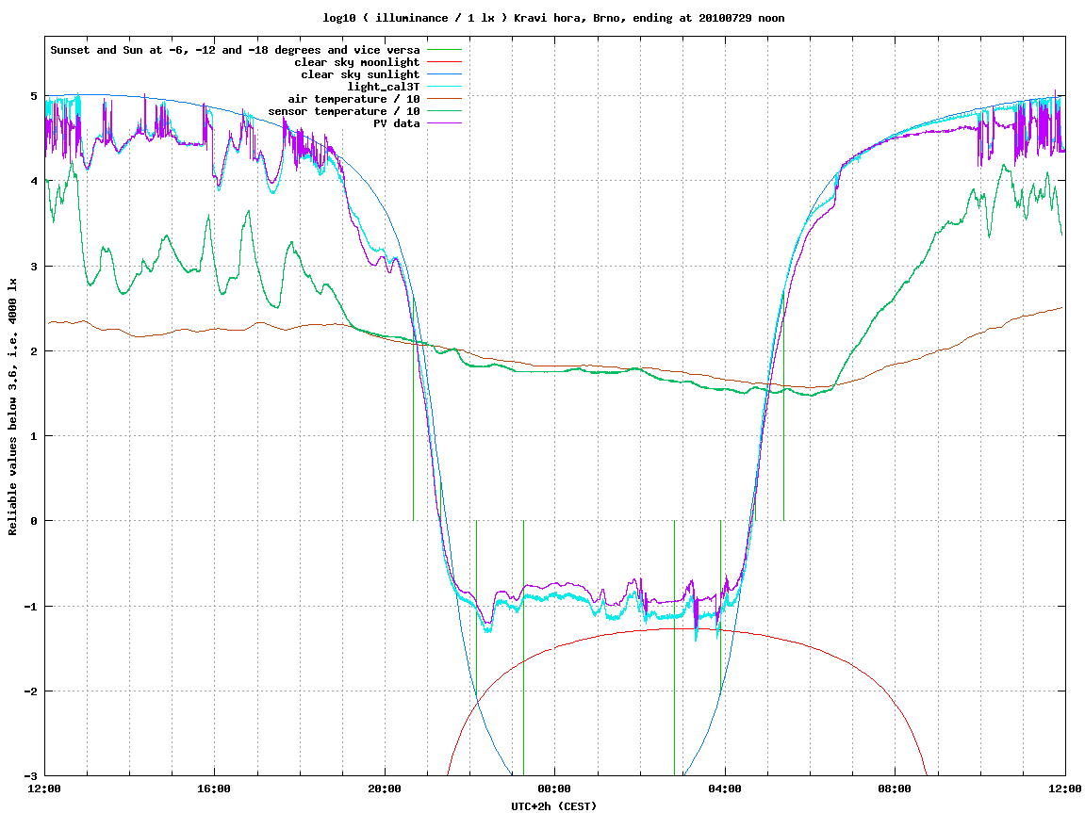Select legend entry 'air temperature / 10'
1085x813 pixels.
[353, 99]
